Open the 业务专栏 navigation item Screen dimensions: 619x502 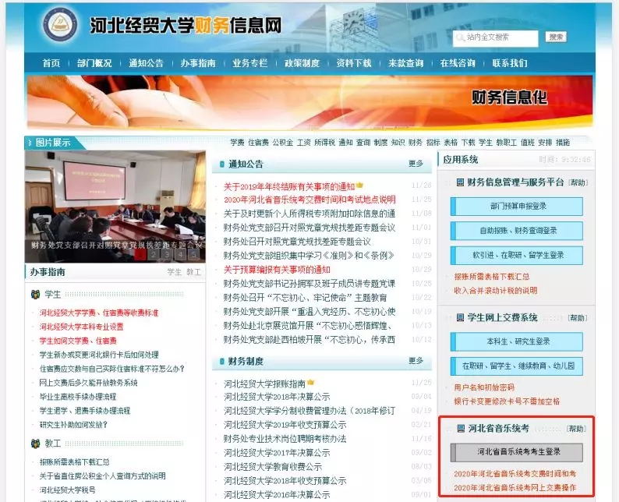click(250, 63)
